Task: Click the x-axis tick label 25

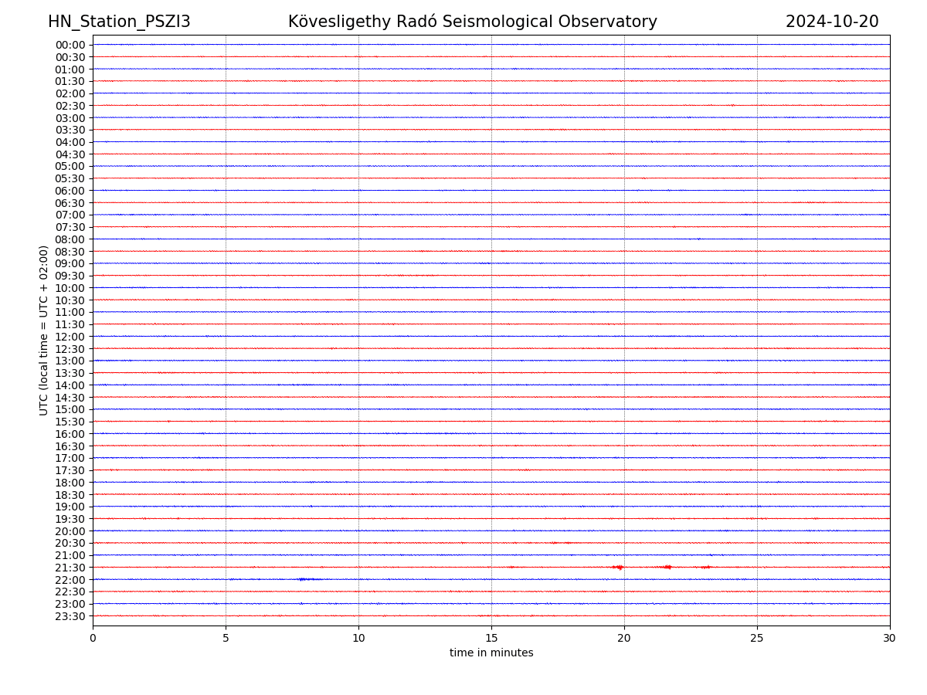Action: point(757,639)
